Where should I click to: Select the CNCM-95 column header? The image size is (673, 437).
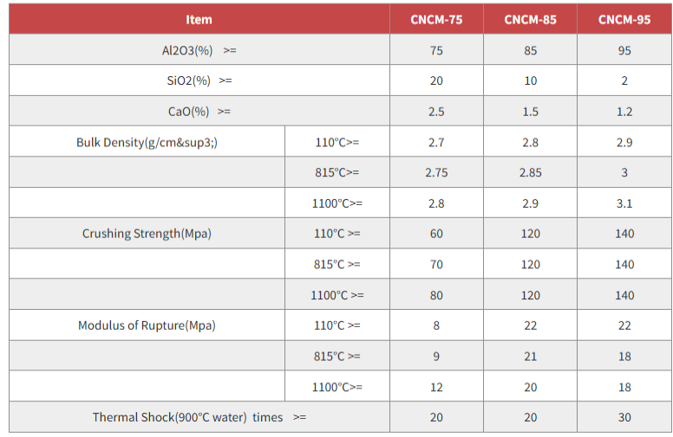tap(624, 20)
